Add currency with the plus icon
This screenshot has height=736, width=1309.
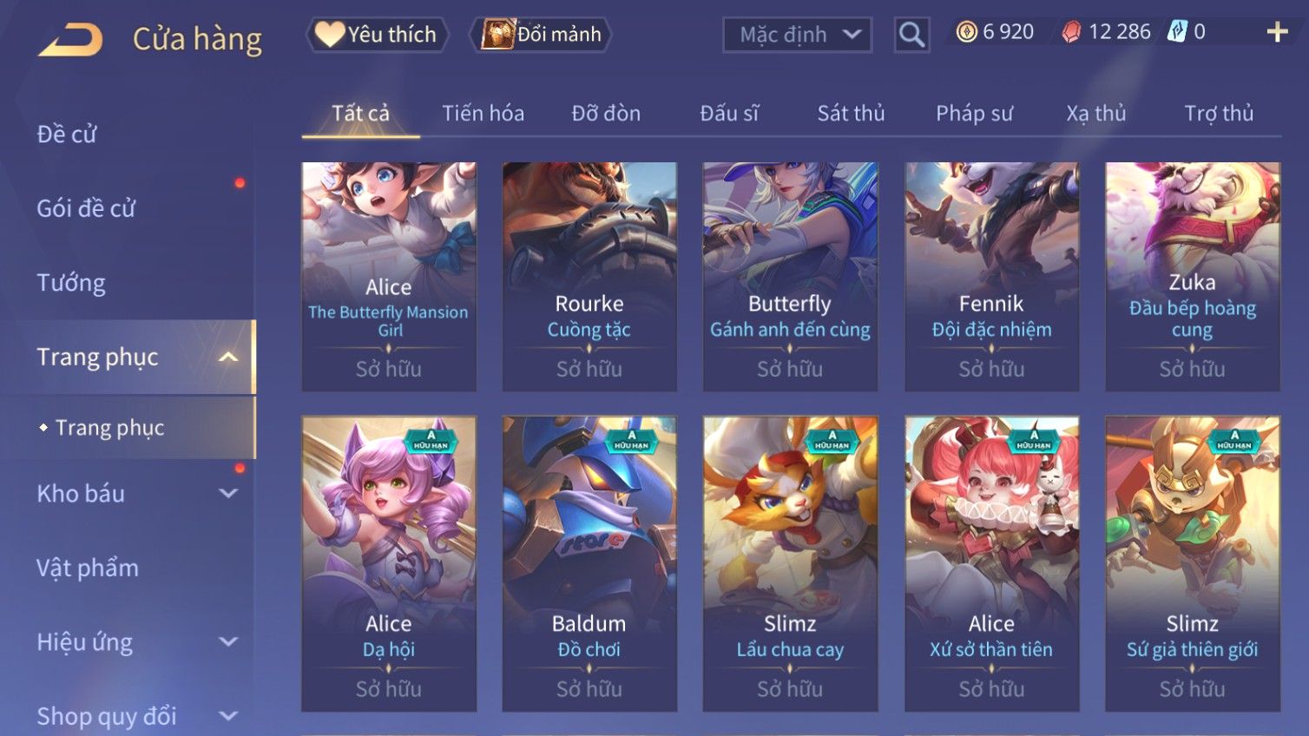tap(1277, 32)
